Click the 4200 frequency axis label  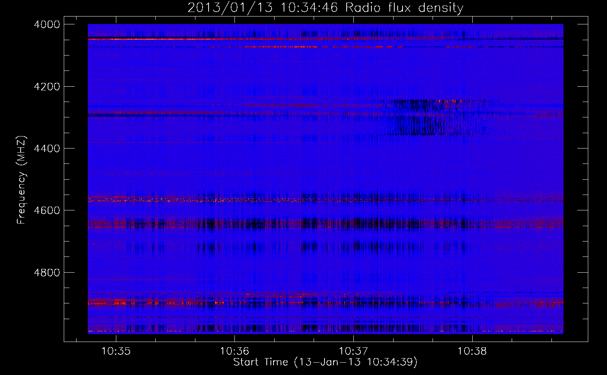[x=47, y=87]
